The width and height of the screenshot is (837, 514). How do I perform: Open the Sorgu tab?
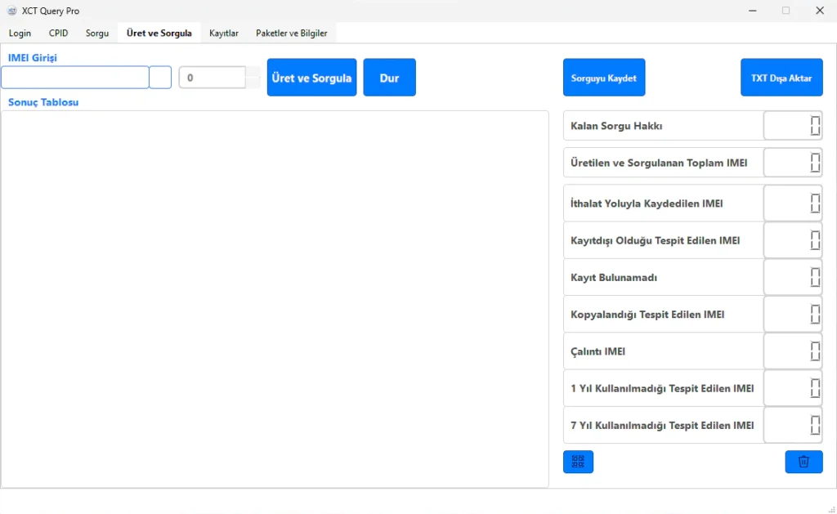pyautogui.click(x=97, y=34)
